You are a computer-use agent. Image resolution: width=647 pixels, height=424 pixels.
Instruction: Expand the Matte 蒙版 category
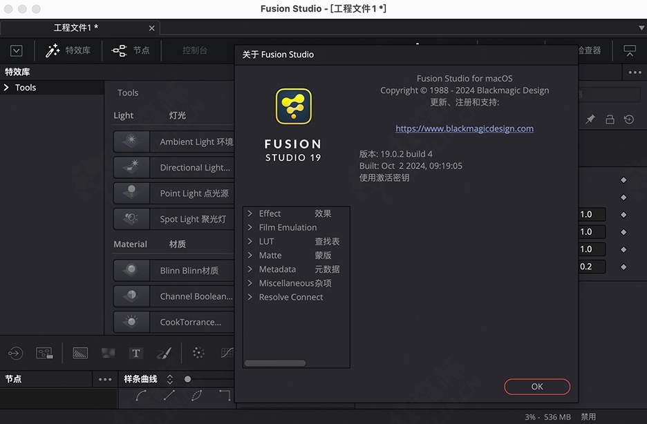tap(250, 255)
